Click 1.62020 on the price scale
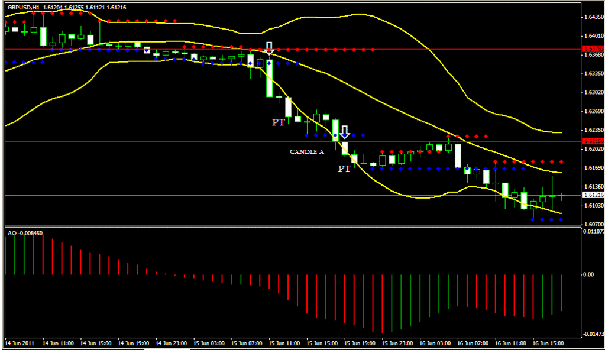Viewport: 605px width, 350px height. pyautogui.click(x=594, y=148)
